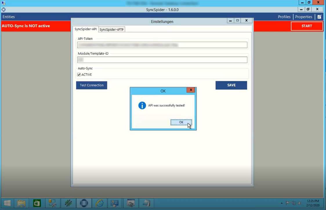Close the SyncSpider main window
Viewport: 326px width, 210px height.
pyautogui.click(x=317, y=9)
